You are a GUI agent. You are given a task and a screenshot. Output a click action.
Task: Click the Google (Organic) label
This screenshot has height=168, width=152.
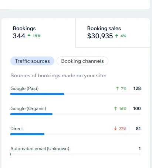pos(28,109)
